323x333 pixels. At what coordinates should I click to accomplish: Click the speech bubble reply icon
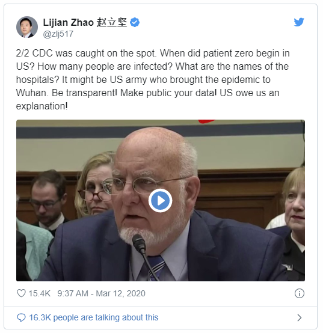[x=21, y=317]
